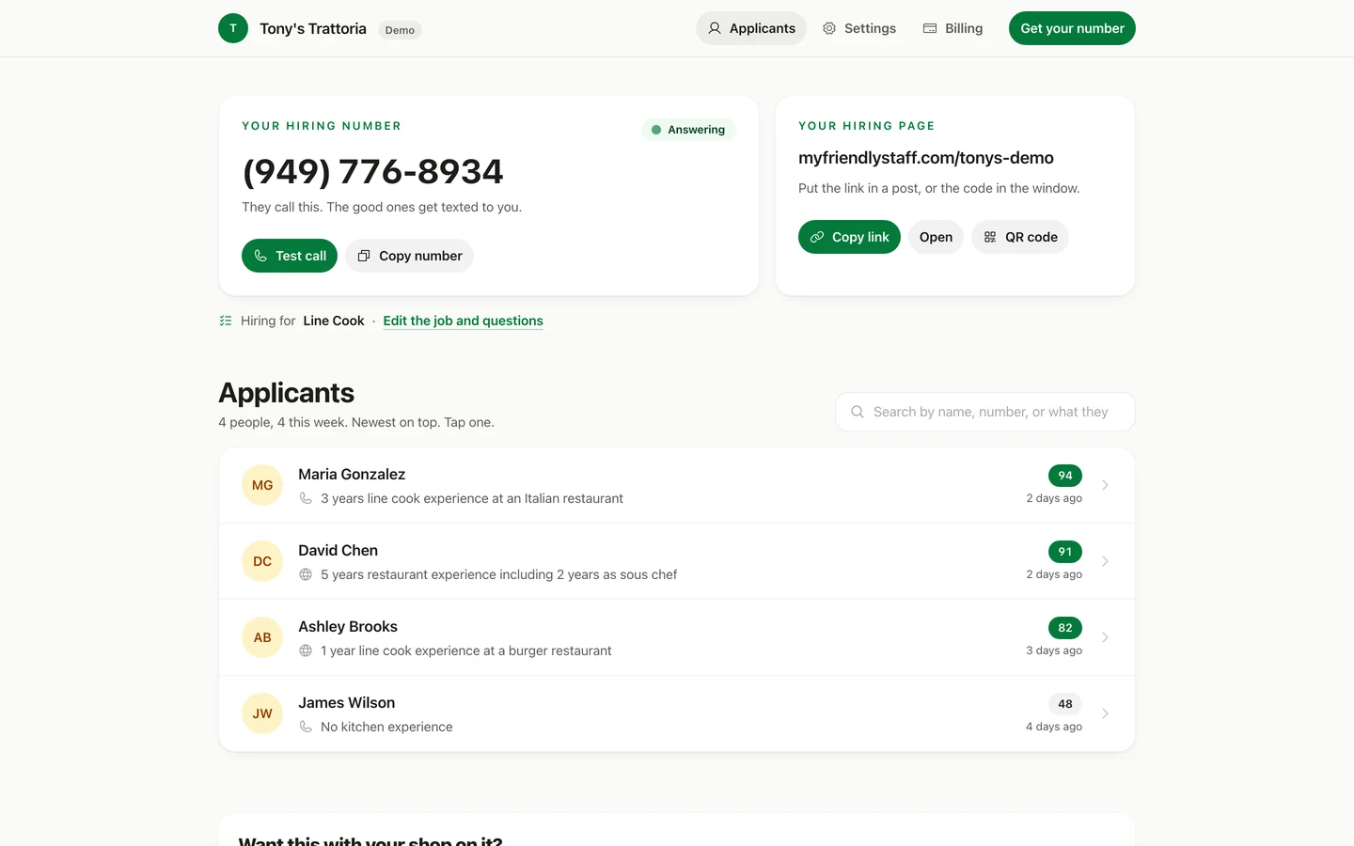Click Edit the job and questions link
Image resolution: width=1354 pixels, height=846 pixels.
tap(463, 321)
